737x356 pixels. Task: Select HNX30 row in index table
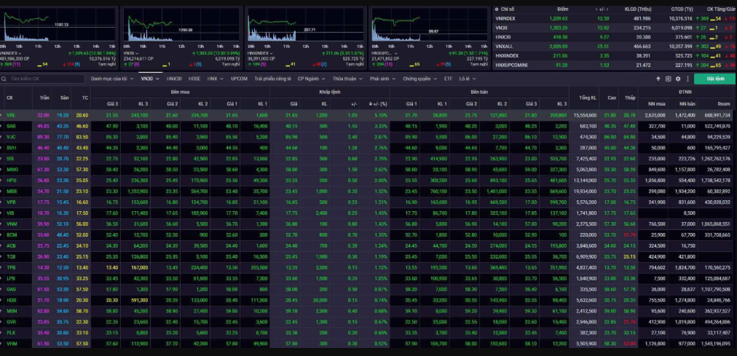click(615, 37)
